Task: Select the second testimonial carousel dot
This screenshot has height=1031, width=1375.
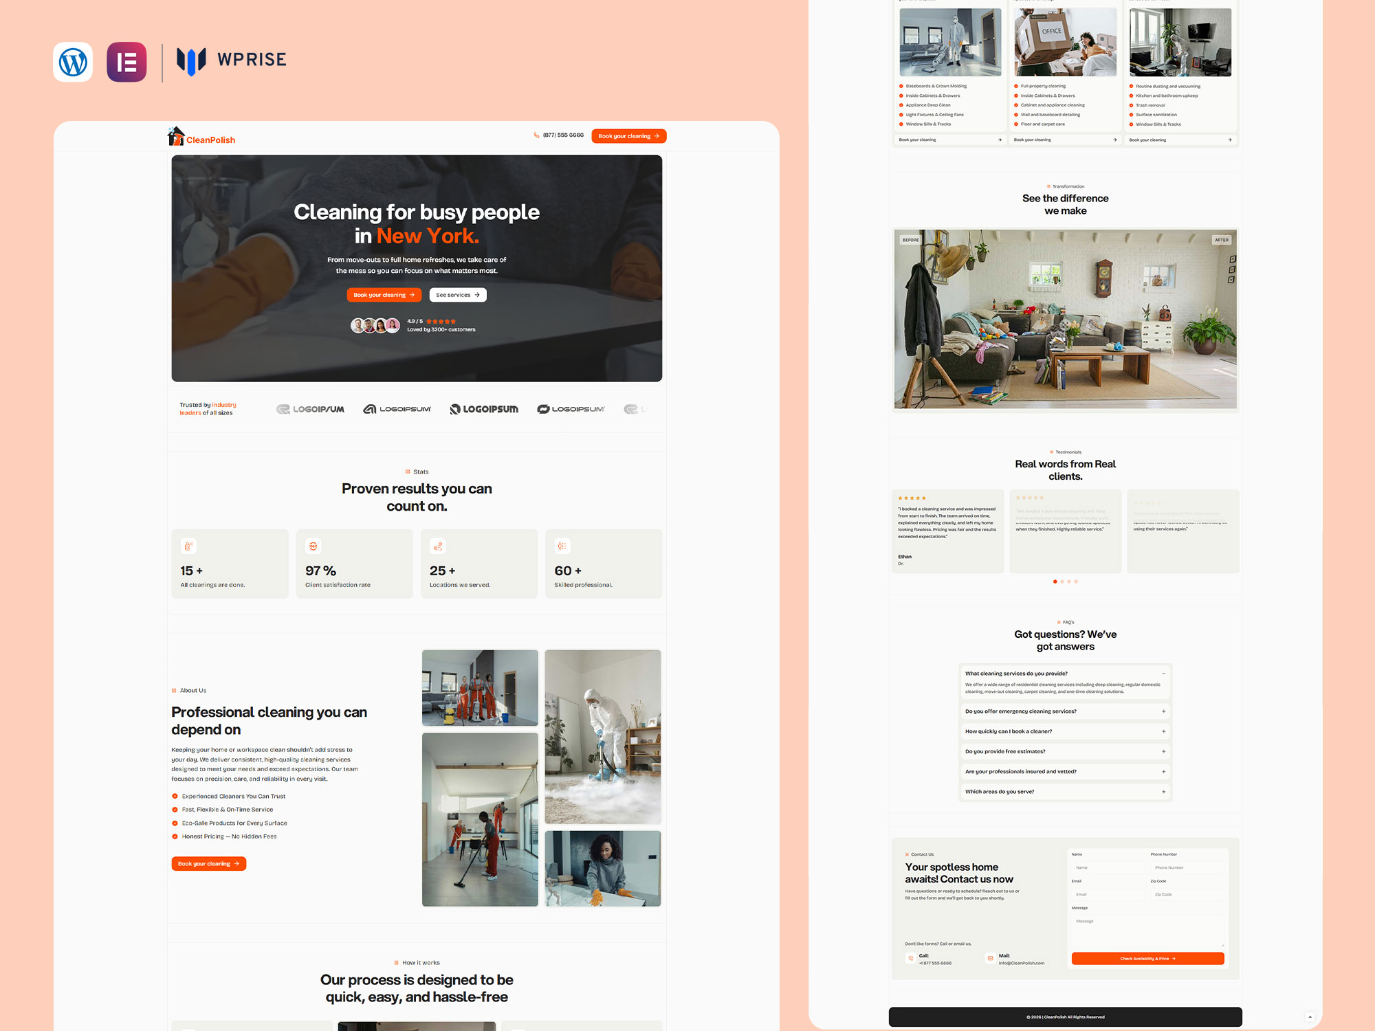Action: pyautogui.click(x=1062, y=581)
